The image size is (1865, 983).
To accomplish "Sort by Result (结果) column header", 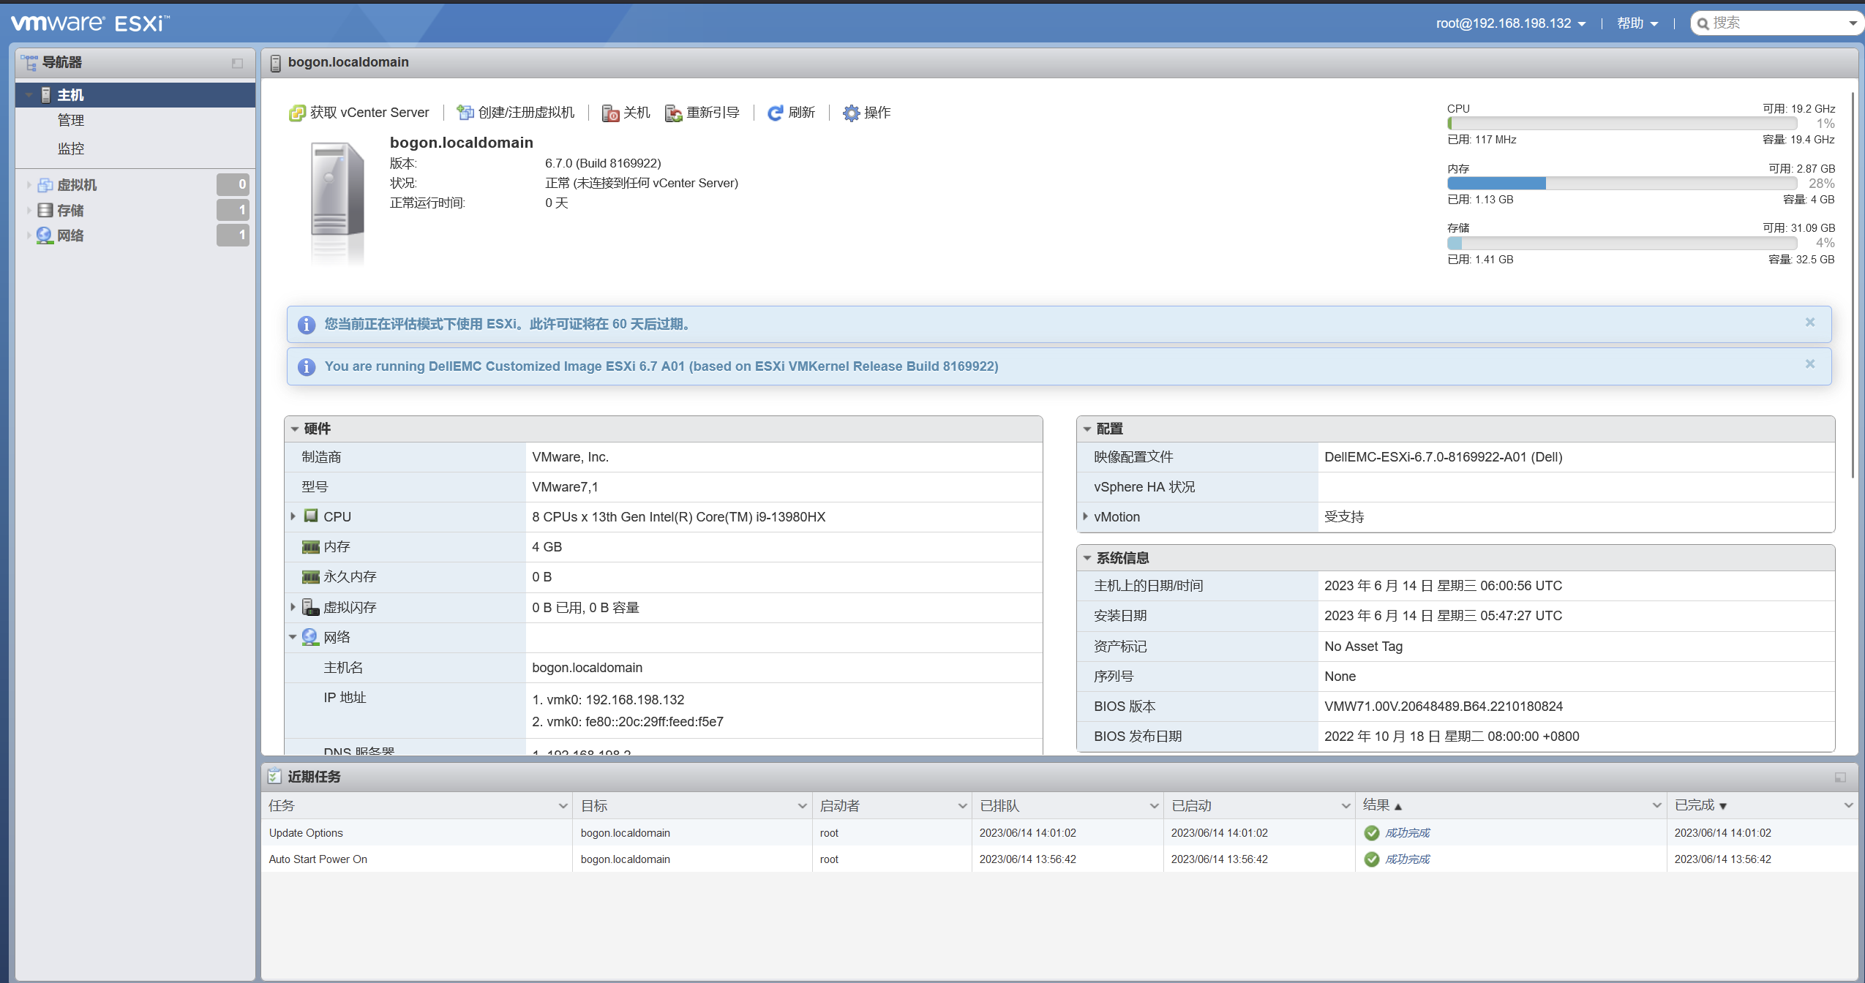I will tap(1376, 805).
